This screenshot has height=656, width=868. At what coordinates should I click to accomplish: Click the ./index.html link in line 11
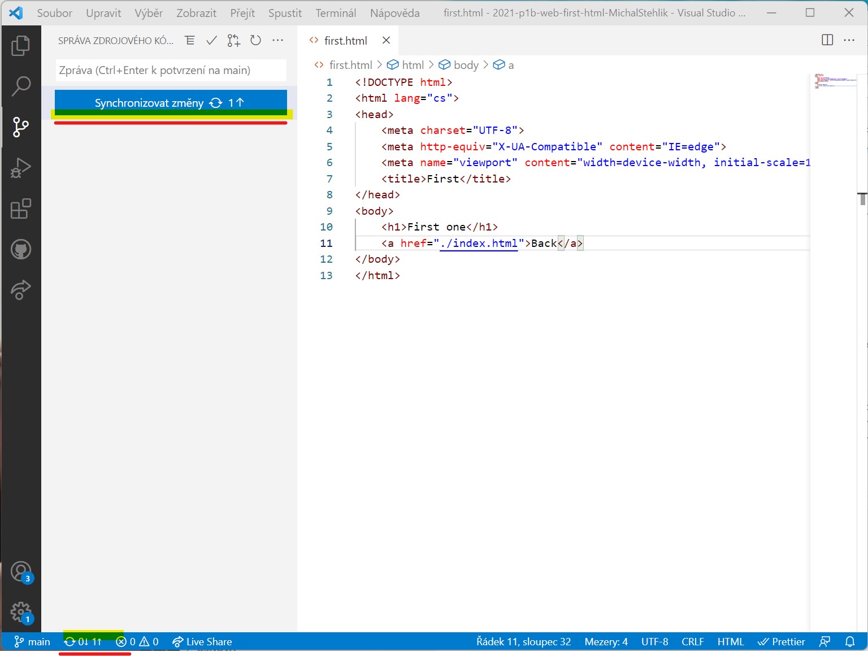(x=479, y=244)
